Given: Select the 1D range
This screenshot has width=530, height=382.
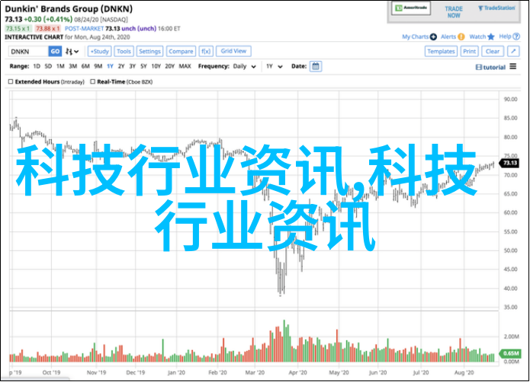Looking at the screenshot, I should (x=37, y=66).
